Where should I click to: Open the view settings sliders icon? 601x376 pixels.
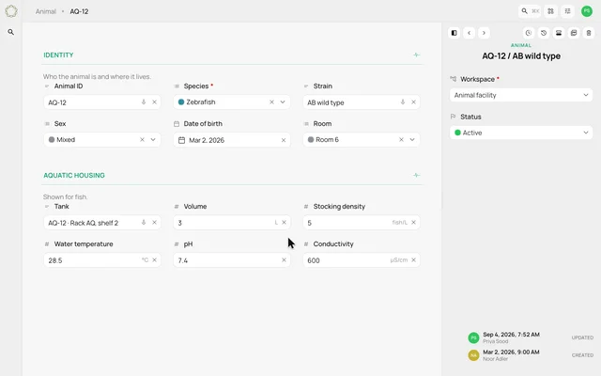(x=567, y=11)
